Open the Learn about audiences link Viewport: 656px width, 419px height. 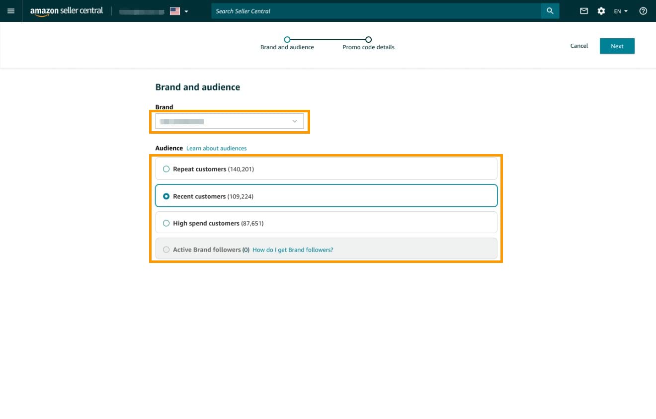216,148
